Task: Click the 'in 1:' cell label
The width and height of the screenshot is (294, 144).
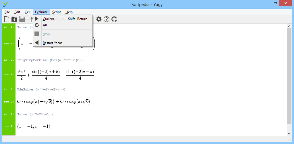Action: coord(9,27)
